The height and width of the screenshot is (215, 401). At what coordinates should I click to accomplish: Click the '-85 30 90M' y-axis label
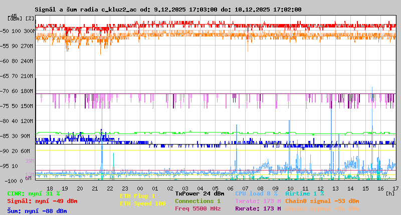[x=15, y=136]
